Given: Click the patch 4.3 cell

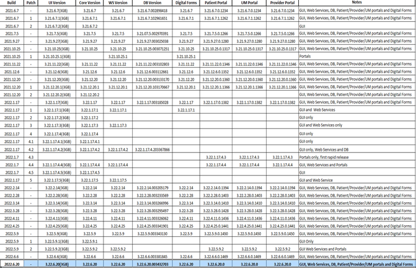Looking at the screenshot, I should tap(30, 157).
